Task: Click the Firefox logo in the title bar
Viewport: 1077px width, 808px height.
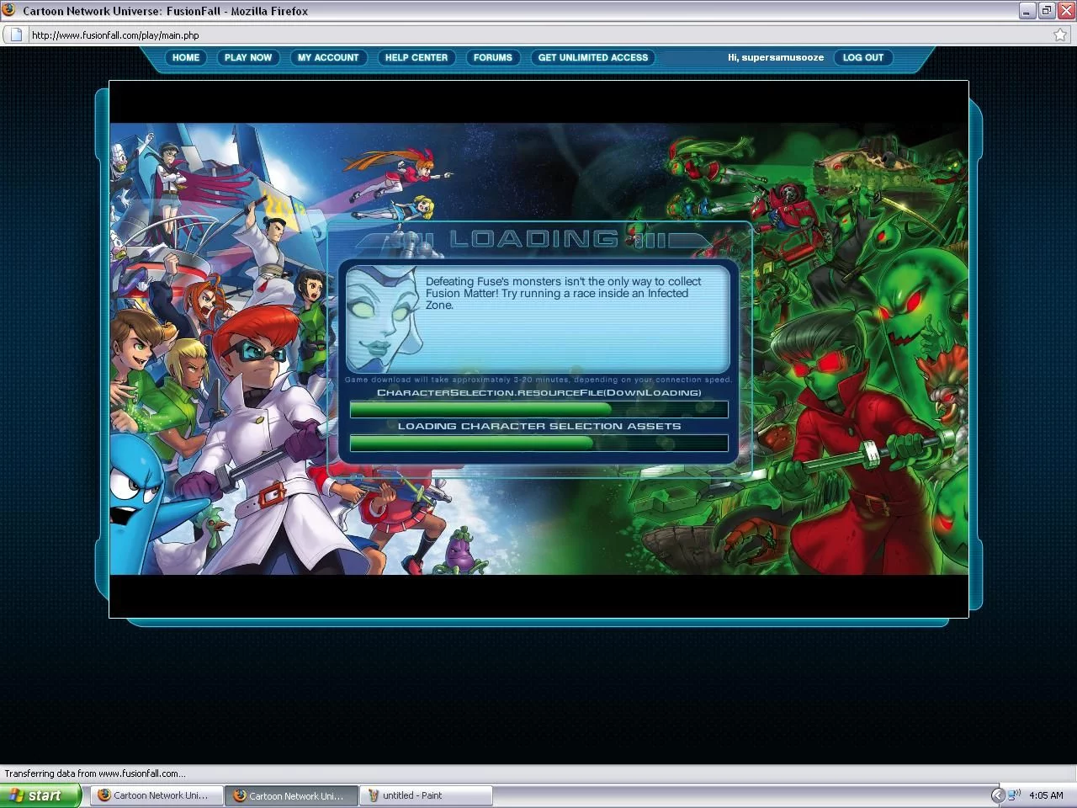Action: point(9,10)
